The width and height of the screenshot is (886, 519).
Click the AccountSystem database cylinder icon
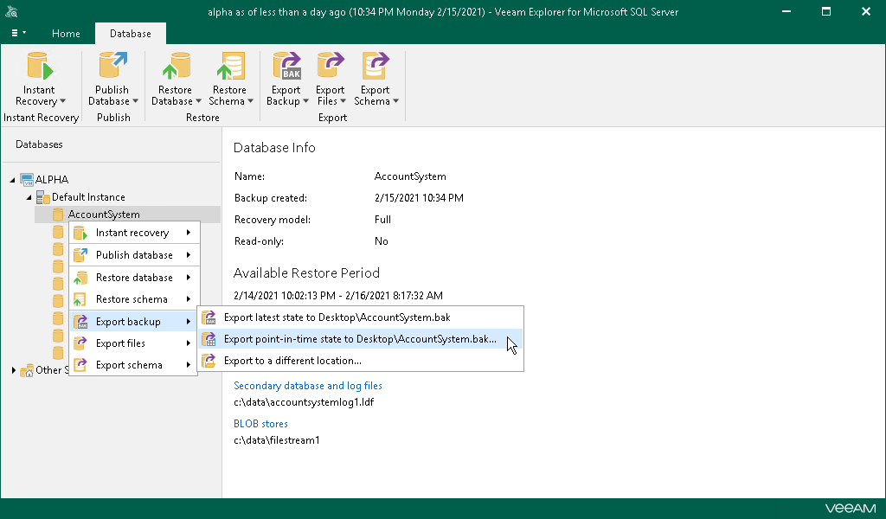tap(58, 215)
